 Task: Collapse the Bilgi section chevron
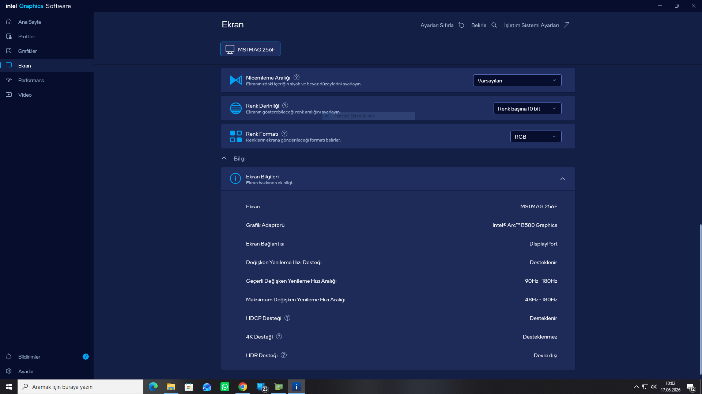[224, 158]
